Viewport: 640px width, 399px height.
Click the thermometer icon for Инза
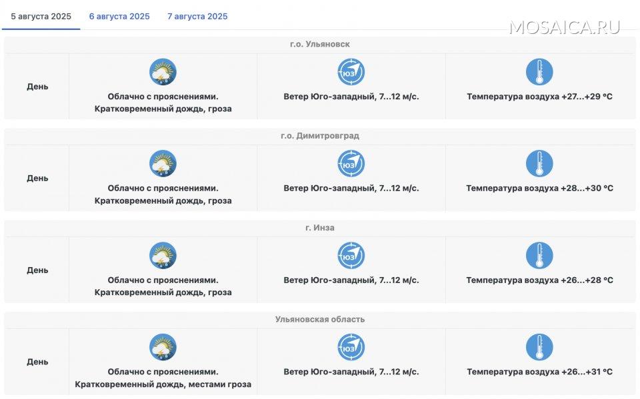(539, 256)
